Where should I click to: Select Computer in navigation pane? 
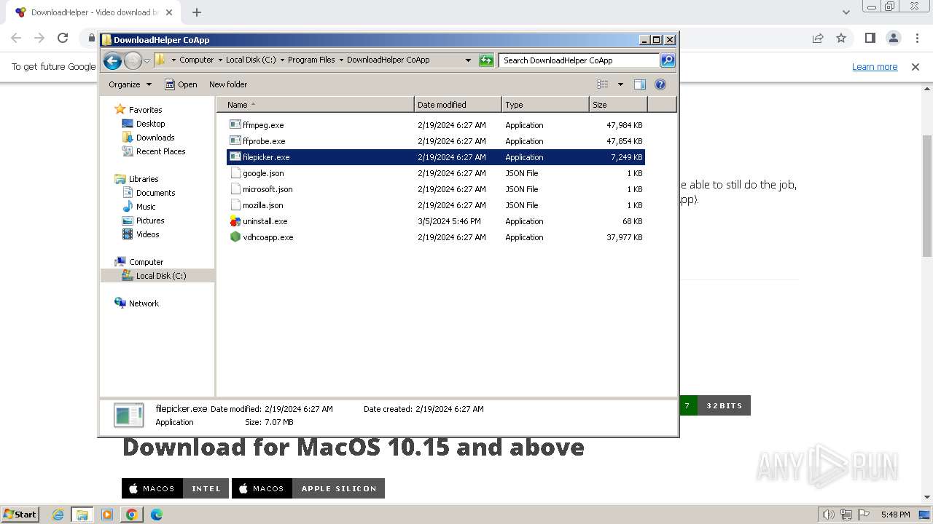pyautogui.click(x=146, y=262)
